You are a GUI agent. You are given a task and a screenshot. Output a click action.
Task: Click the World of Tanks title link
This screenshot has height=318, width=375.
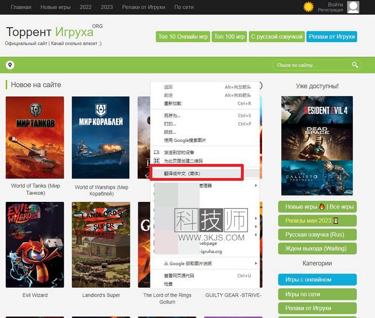click(36, 189)
